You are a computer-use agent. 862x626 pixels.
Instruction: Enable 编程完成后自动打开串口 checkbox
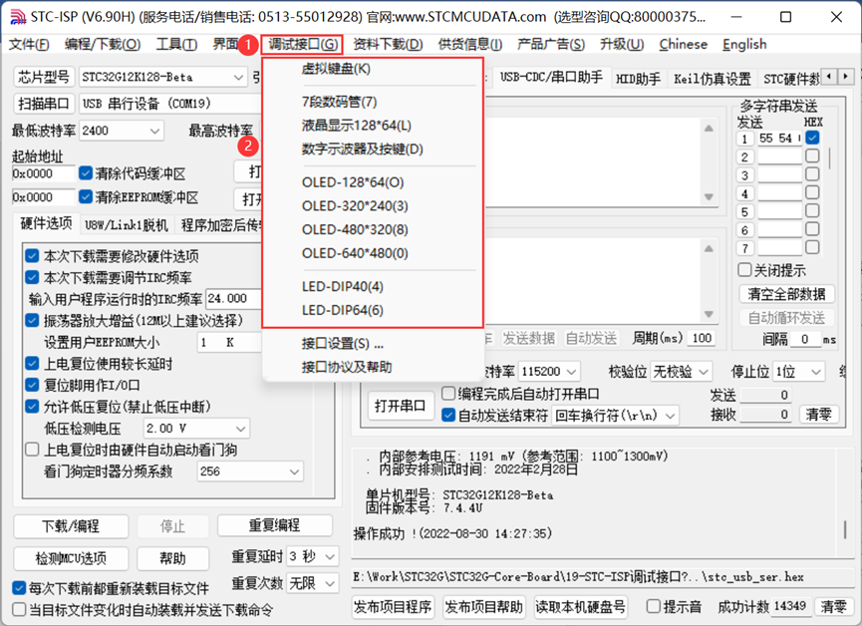[448, 394]
